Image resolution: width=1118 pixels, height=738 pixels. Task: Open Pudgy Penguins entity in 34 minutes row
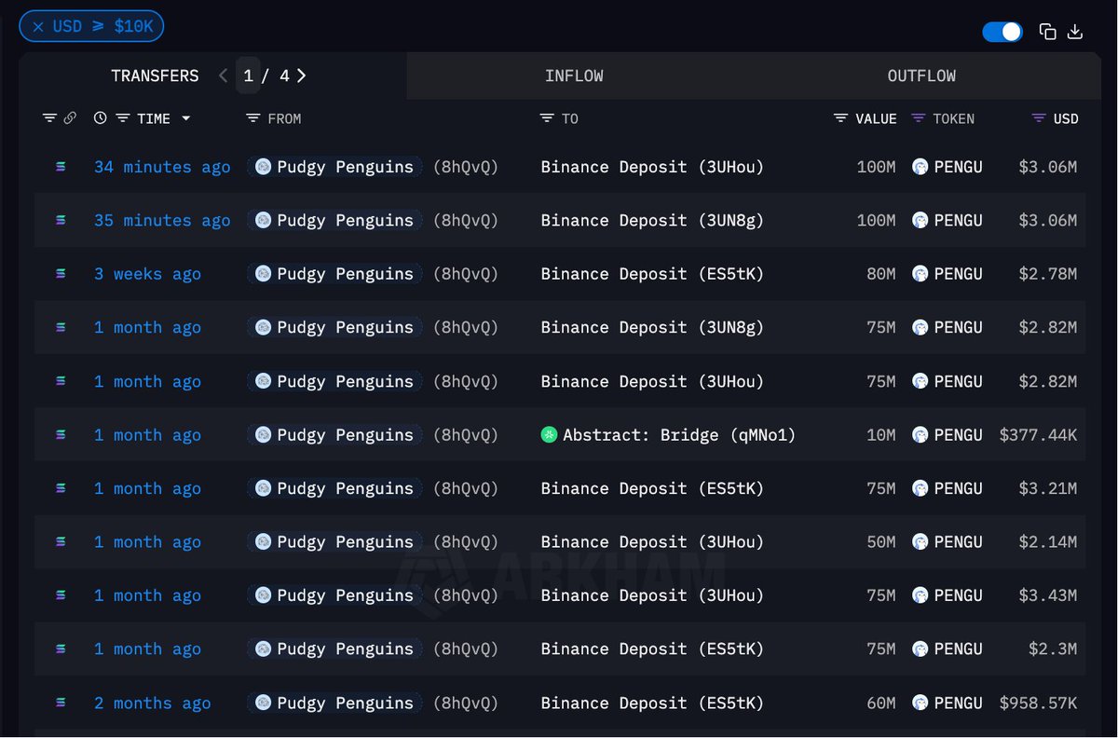[334, 167]
